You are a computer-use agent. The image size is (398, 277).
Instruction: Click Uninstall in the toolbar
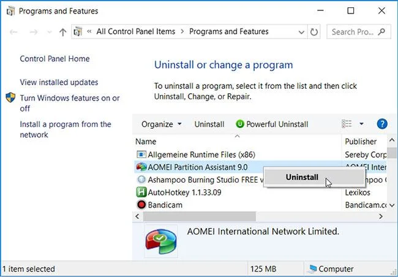pos(209,124)
